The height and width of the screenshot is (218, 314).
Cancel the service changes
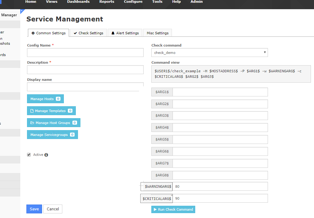pos(53,209)
